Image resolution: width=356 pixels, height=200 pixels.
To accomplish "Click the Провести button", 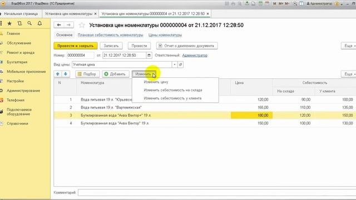I will coord(139,46).
